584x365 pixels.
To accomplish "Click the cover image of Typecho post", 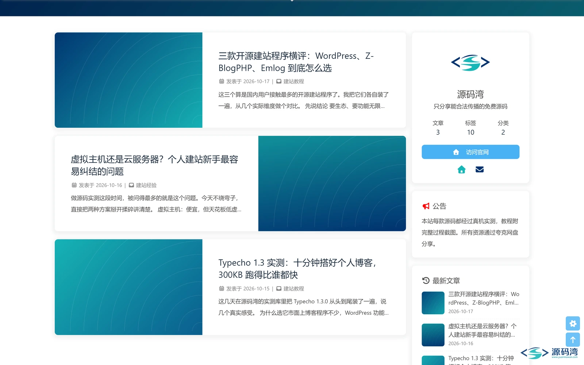I will click(x=128, y=287).
